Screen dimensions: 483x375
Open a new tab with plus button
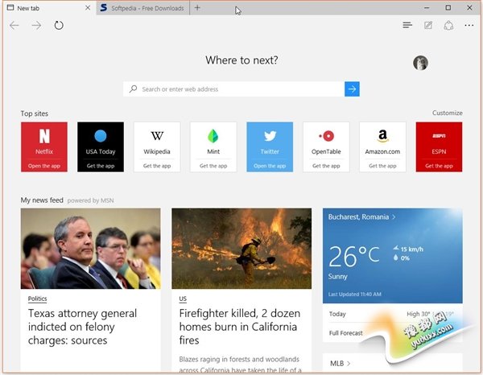click(x=198, y=8)
